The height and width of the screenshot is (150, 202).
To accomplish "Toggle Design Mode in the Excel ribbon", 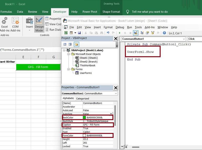I will pos(39,24).
